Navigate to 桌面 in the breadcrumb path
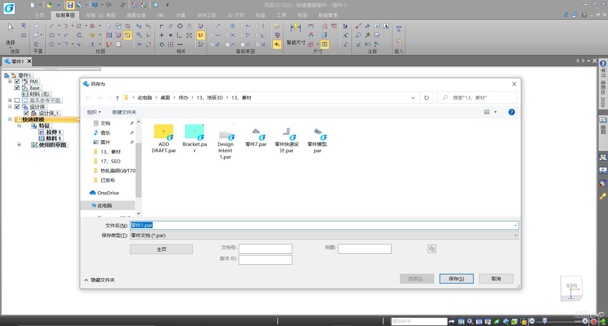This screenshot has height=326, width=608. 165,98
